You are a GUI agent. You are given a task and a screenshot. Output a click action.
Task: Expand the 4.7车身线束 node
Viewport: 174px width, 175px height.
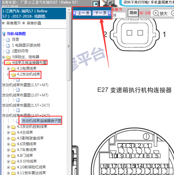pyautogui.click(x=8, y=150)
